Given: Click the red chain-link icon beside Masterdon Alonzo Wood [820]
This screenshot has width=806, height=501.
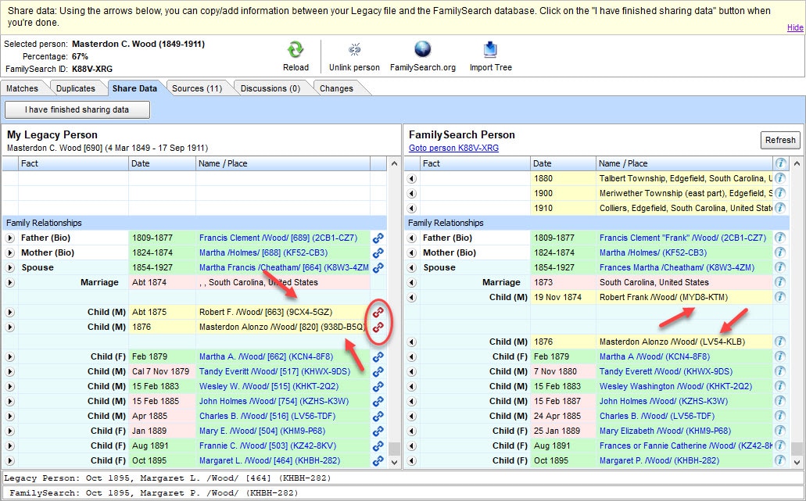Looking at the screenshot, I should click(x=378, y=327).
